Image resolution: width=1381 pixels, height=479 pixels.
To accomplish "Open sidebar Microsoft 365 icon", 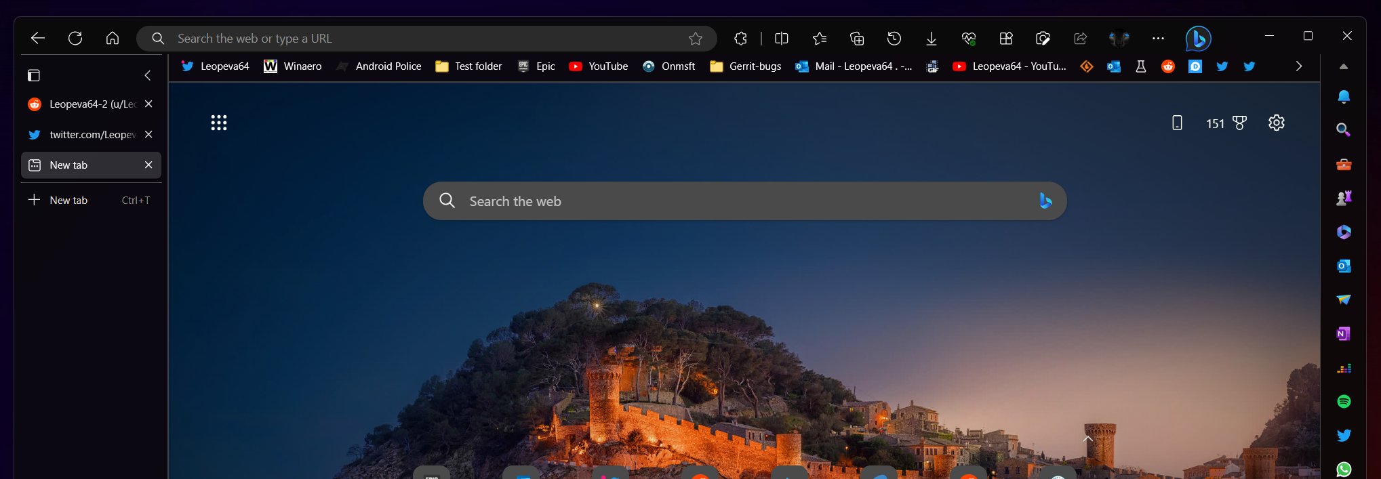I will pyautogui.click(x=1344, y=232).
